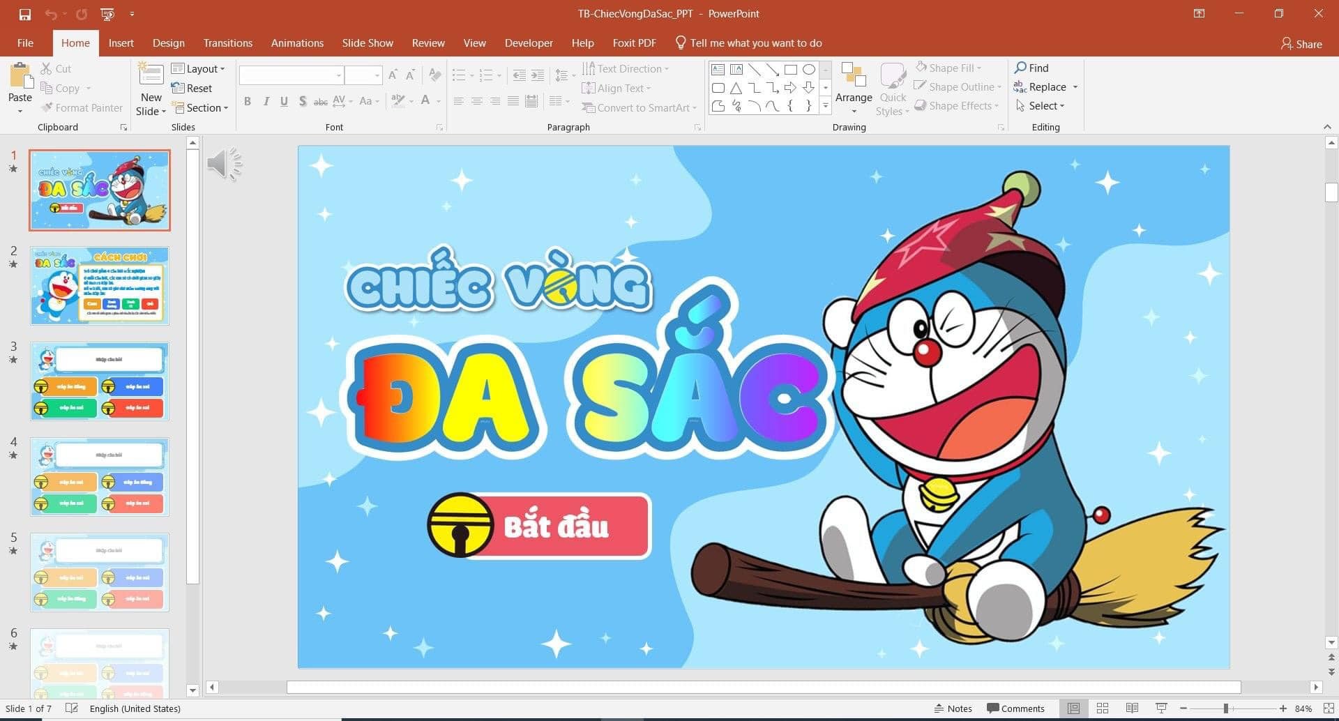
Task: Collapse the ribbon with the chevron
Action: tap(1327, 127)
